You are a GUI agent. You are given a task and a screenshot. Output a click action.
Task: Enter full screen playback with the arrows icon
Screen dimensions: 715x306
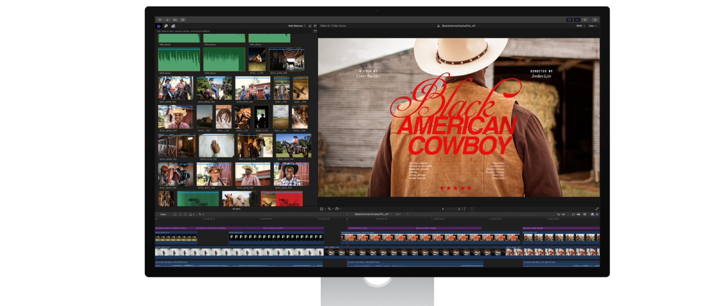click(597, 209)
